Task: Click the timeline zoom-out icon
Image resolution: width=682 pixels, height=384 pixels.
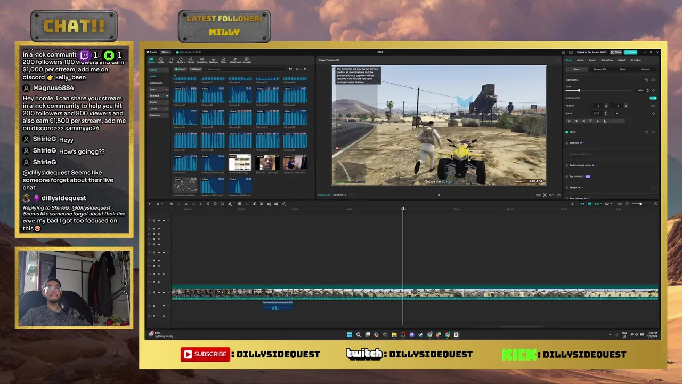Action: click(627, 204)
